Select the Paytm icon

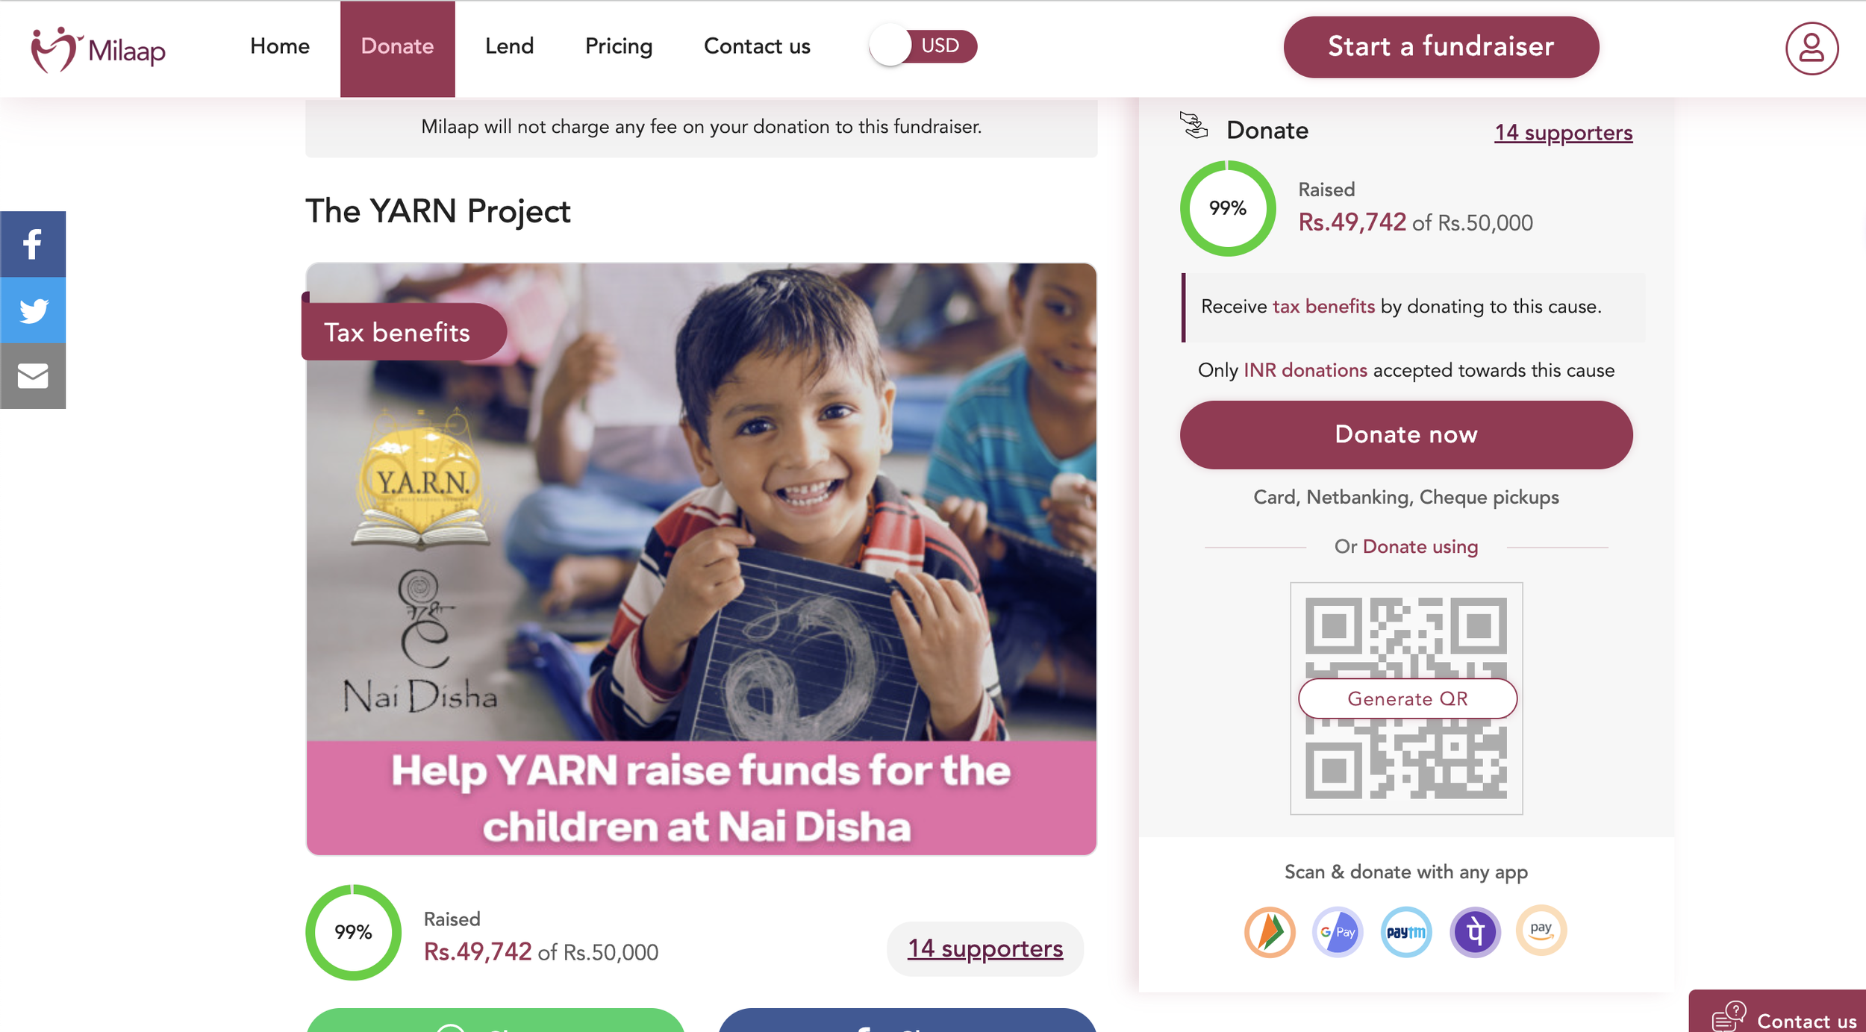pyautogui.click(x=1406, y=931)
